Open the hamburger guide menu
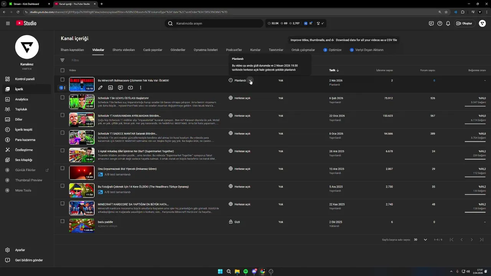Image resolution: width=491 pixels, height=276 pixels. [8, 23]
